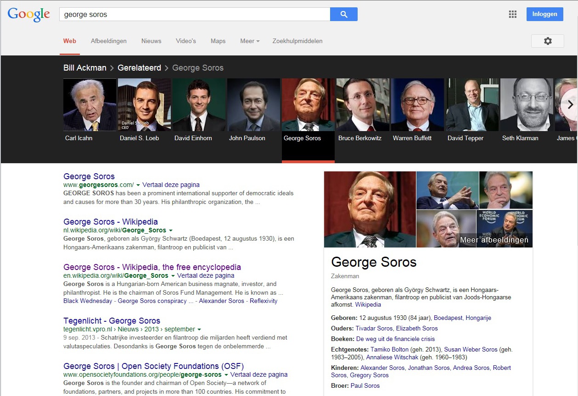Open the Google apps grid icon
Viewport: 578px width, 396px height.
[513, 14]
